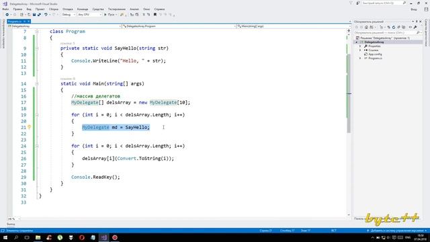This screenshot has width=430, height=242.
Task: Click the Solution Explorer Properties wrench icon
Action: click(415, 27)
